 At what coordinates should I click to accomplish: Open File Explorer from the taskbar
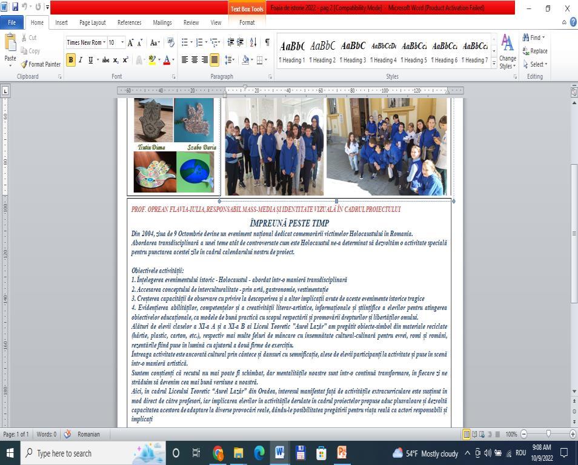239,453
